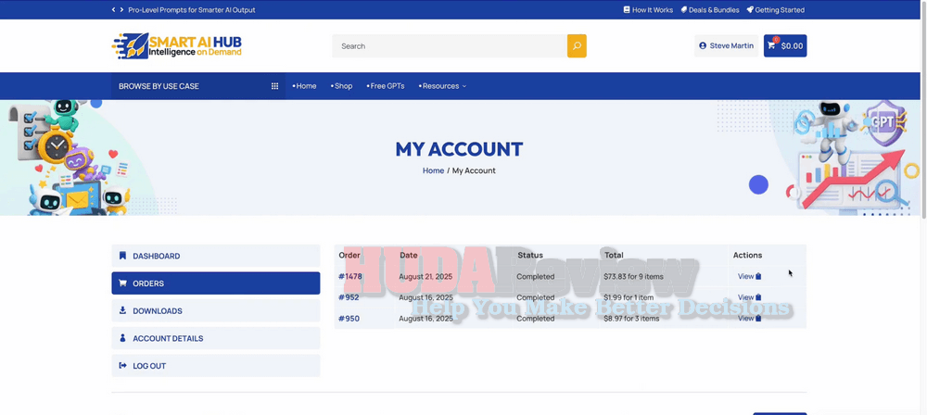
Task: Open the shopping cart $0.00 button
Action: click(x=785, y=46)
